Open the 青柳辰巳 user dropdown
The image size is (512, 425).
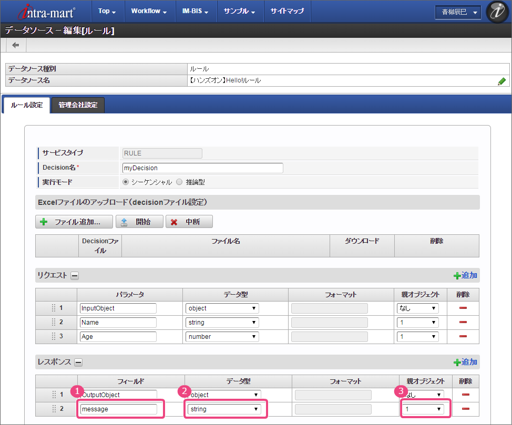coord(458,12)
